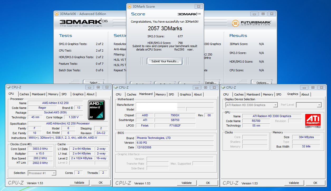Click the AMD Athlon II processor logo
Viewport: 331px width, 191px height.
tap(97, 110)
